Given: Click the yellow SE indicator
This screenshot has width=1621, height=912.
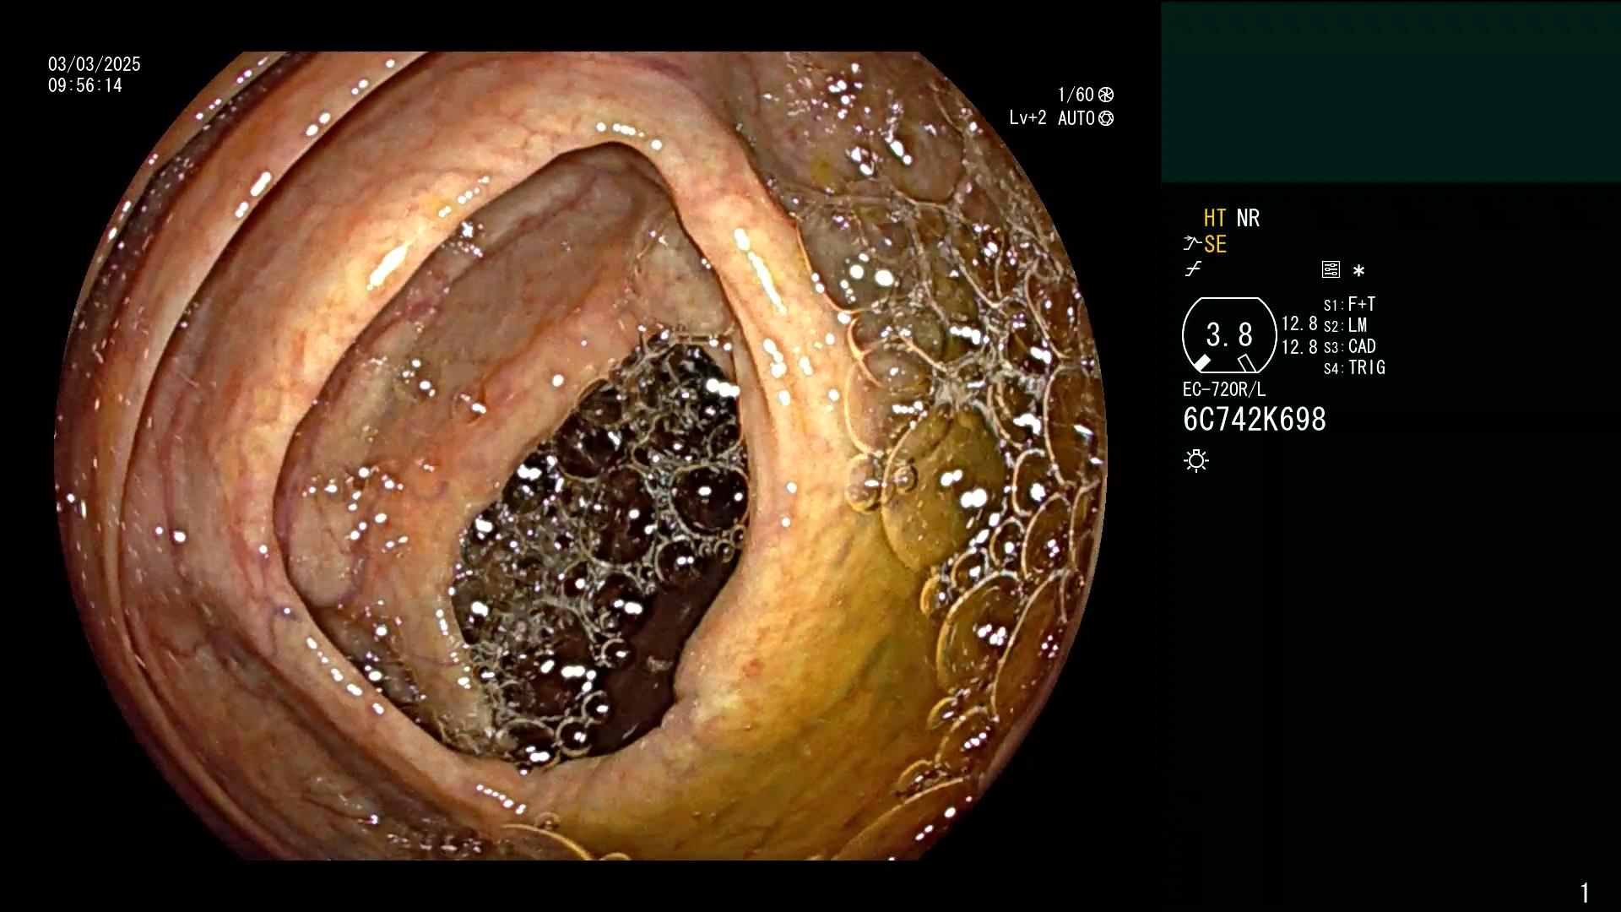Looking at the screenshot, I should [1215, 244].
